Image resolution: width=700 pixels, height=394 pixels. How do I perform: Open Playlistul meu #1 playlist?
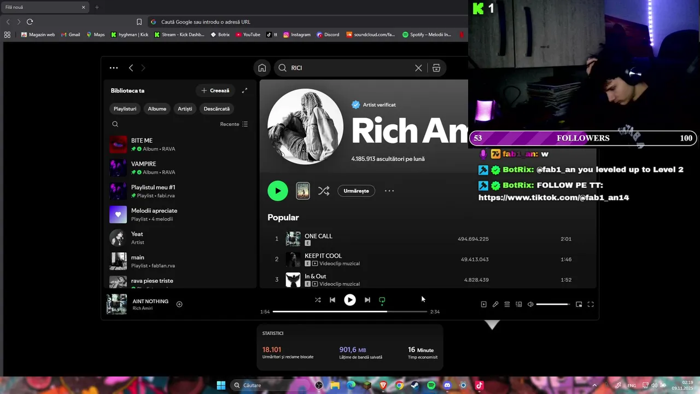coord(180,192)
